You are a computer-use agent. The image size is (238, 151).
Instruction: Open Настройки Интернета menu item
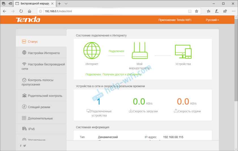[x=44, y=53]
